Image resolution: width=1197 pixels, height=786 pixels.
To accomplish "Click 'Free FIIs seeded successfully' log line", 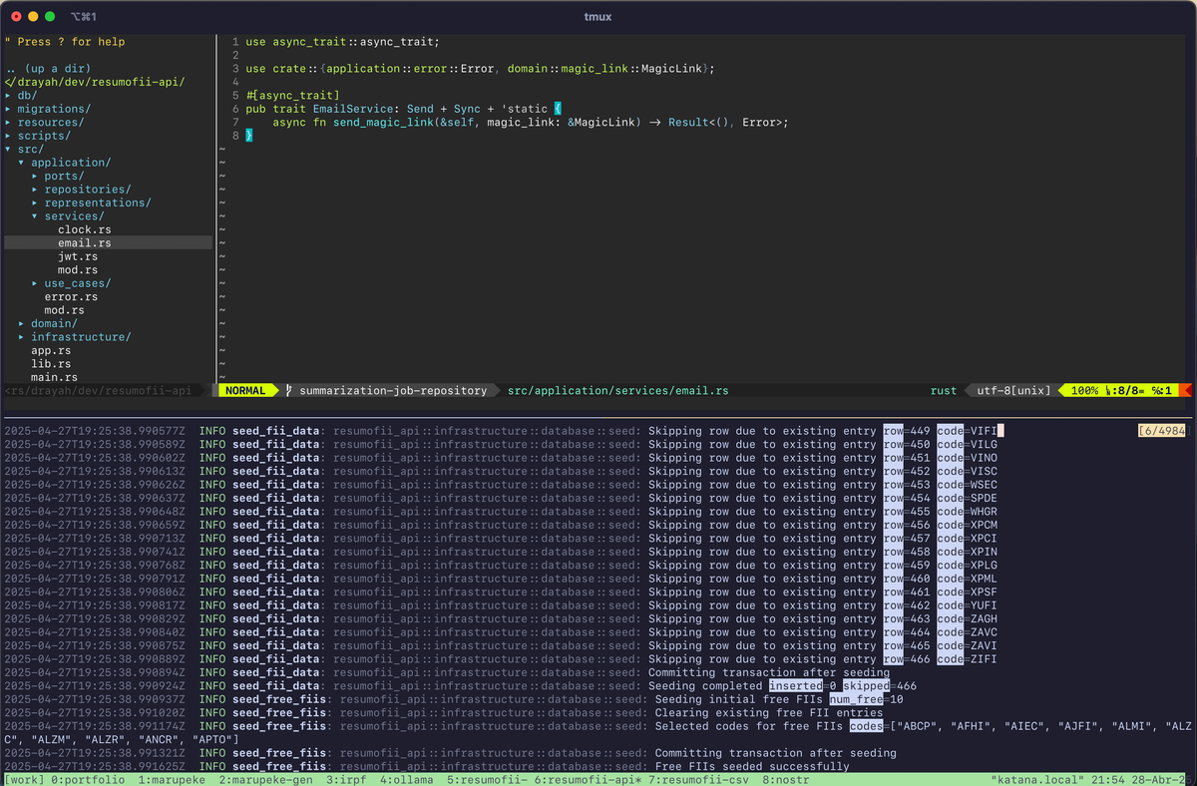I will click(427, 766).
